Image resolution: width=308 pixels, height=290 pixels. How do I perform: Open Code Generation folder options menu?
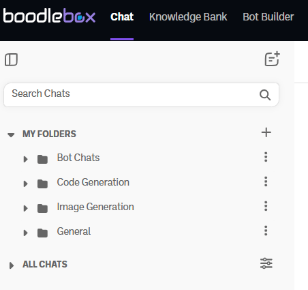point(266,182)
